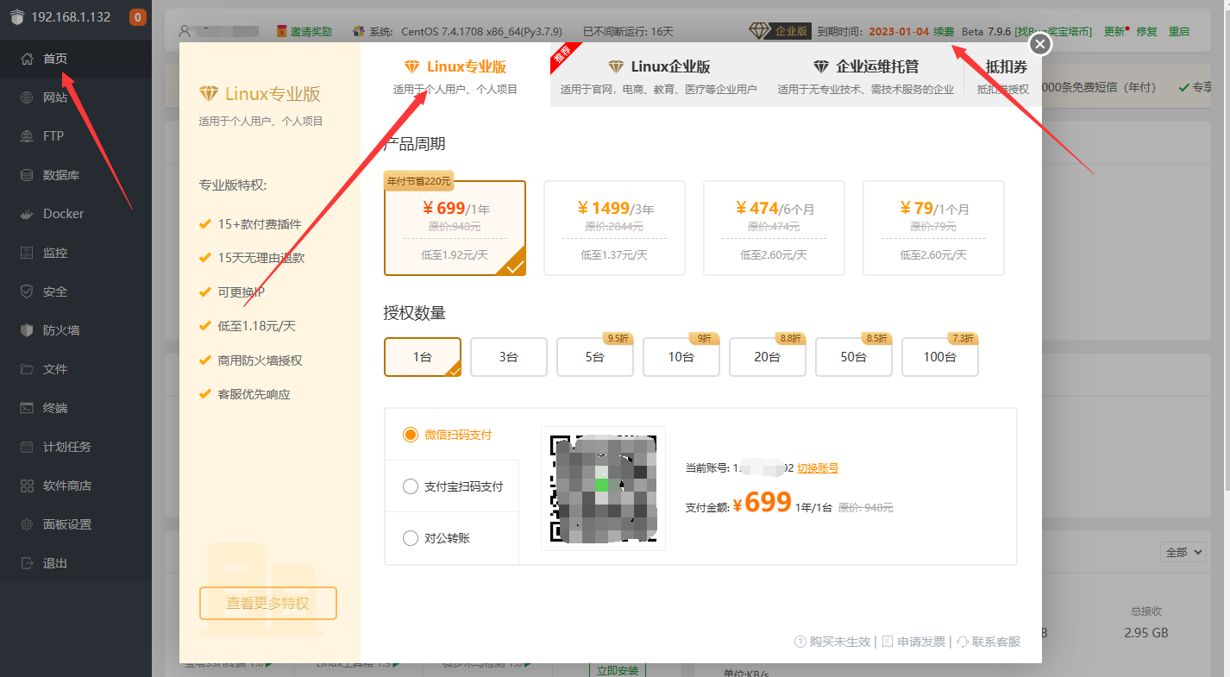
Task: Click the 192.168.1.132 server address
Action: pos(71,16)
